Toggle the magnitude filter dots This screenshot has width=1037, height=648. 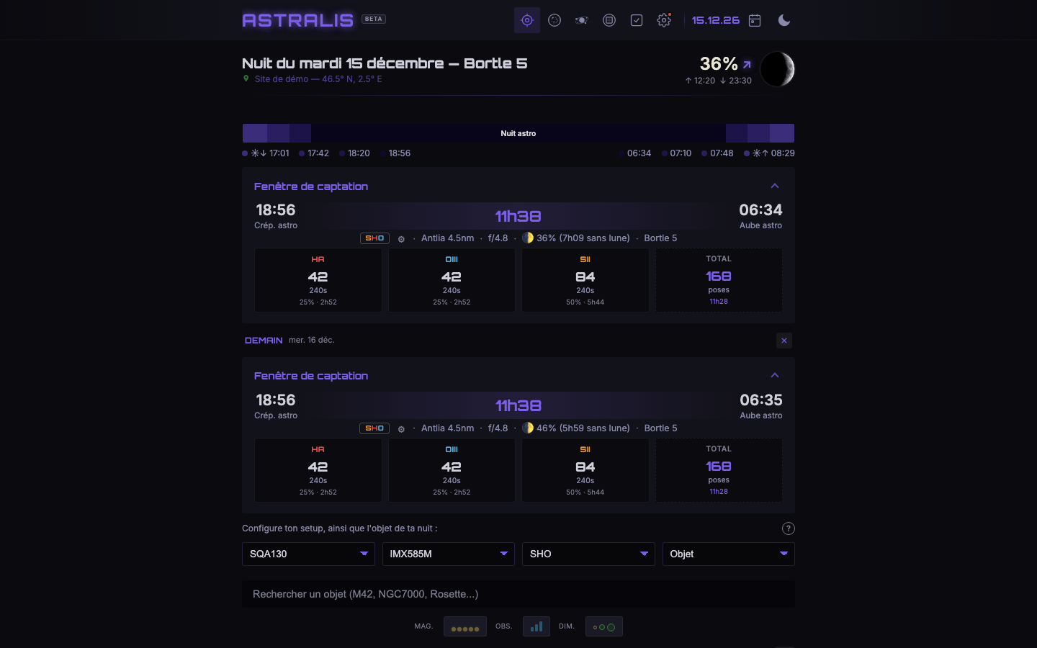[x=465, y=626]
